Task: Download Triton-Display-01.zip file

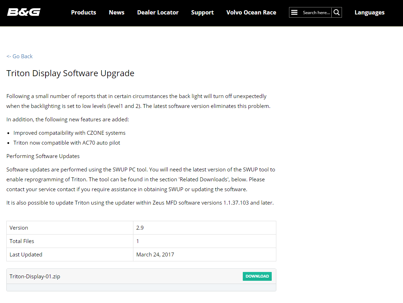Action: point(257,276)
